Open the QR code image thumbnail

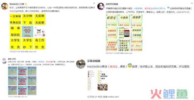(x=124, y=33)
